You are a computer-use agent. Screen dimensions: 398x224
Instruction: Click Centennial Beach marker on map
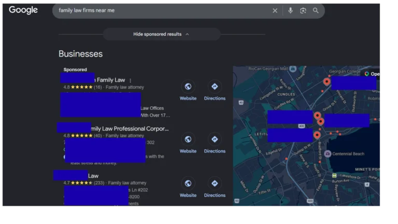(x=328, y=153)
